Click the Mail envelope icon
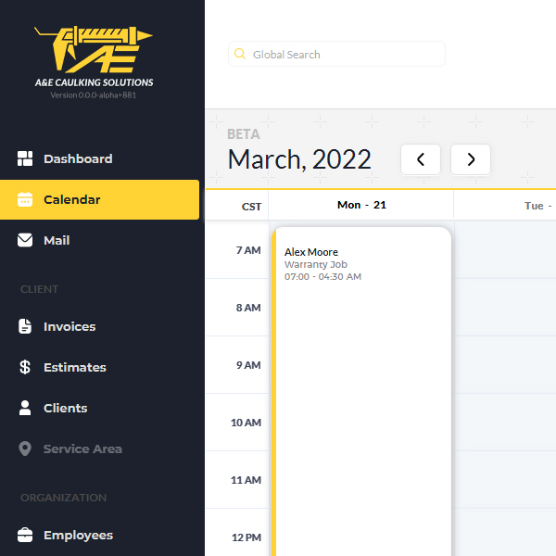 [25, 240]
